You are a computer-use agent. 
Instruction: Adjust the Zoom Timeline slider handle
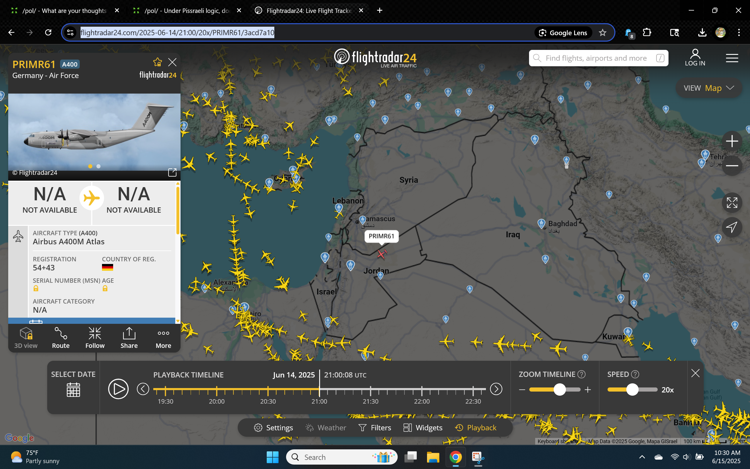(x=560, y=390)
